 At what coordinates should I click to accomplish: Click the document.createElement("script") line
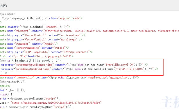point(30,98)
